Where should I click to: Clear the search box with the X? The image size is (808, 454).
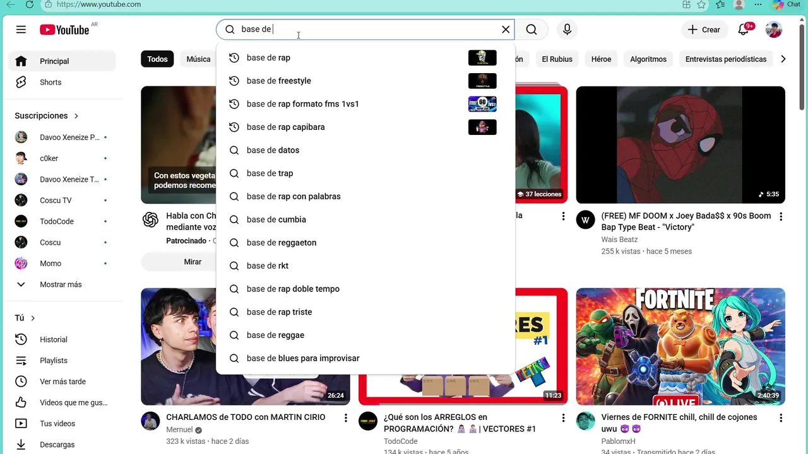click(x=506, y=30)
